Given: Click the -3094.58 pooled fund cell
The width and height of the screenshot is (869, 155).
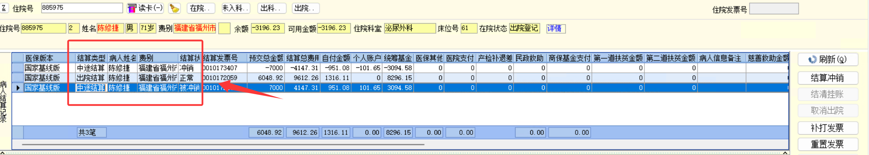Looking at the screenshot, I should point(398,68).
